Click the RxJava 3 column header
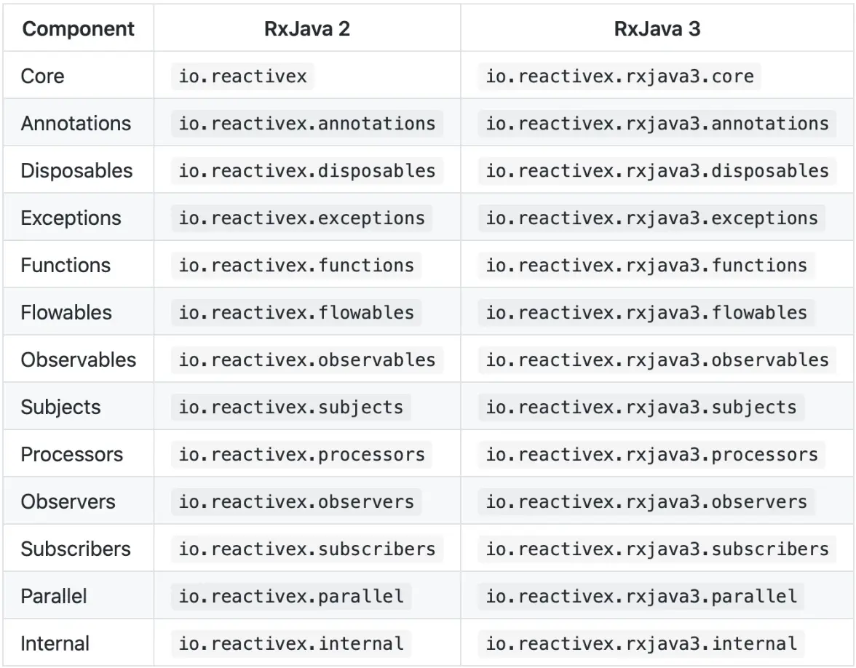 [657, 29]
